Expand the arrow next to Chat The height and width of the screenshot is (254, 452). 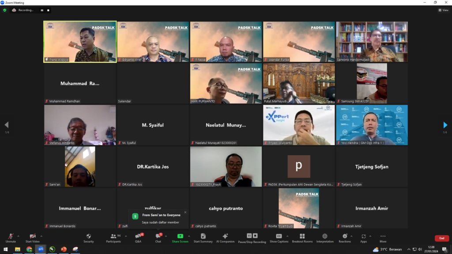pos(166,236)
